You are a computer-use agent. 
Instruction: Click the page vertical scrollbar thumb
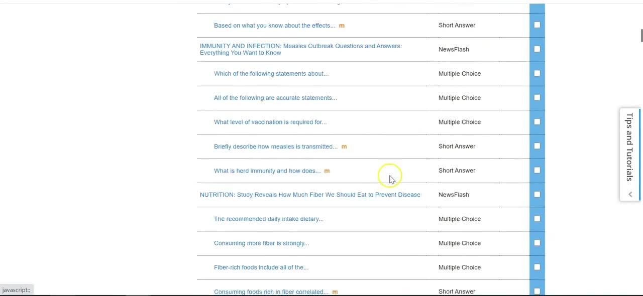[641, 36]
